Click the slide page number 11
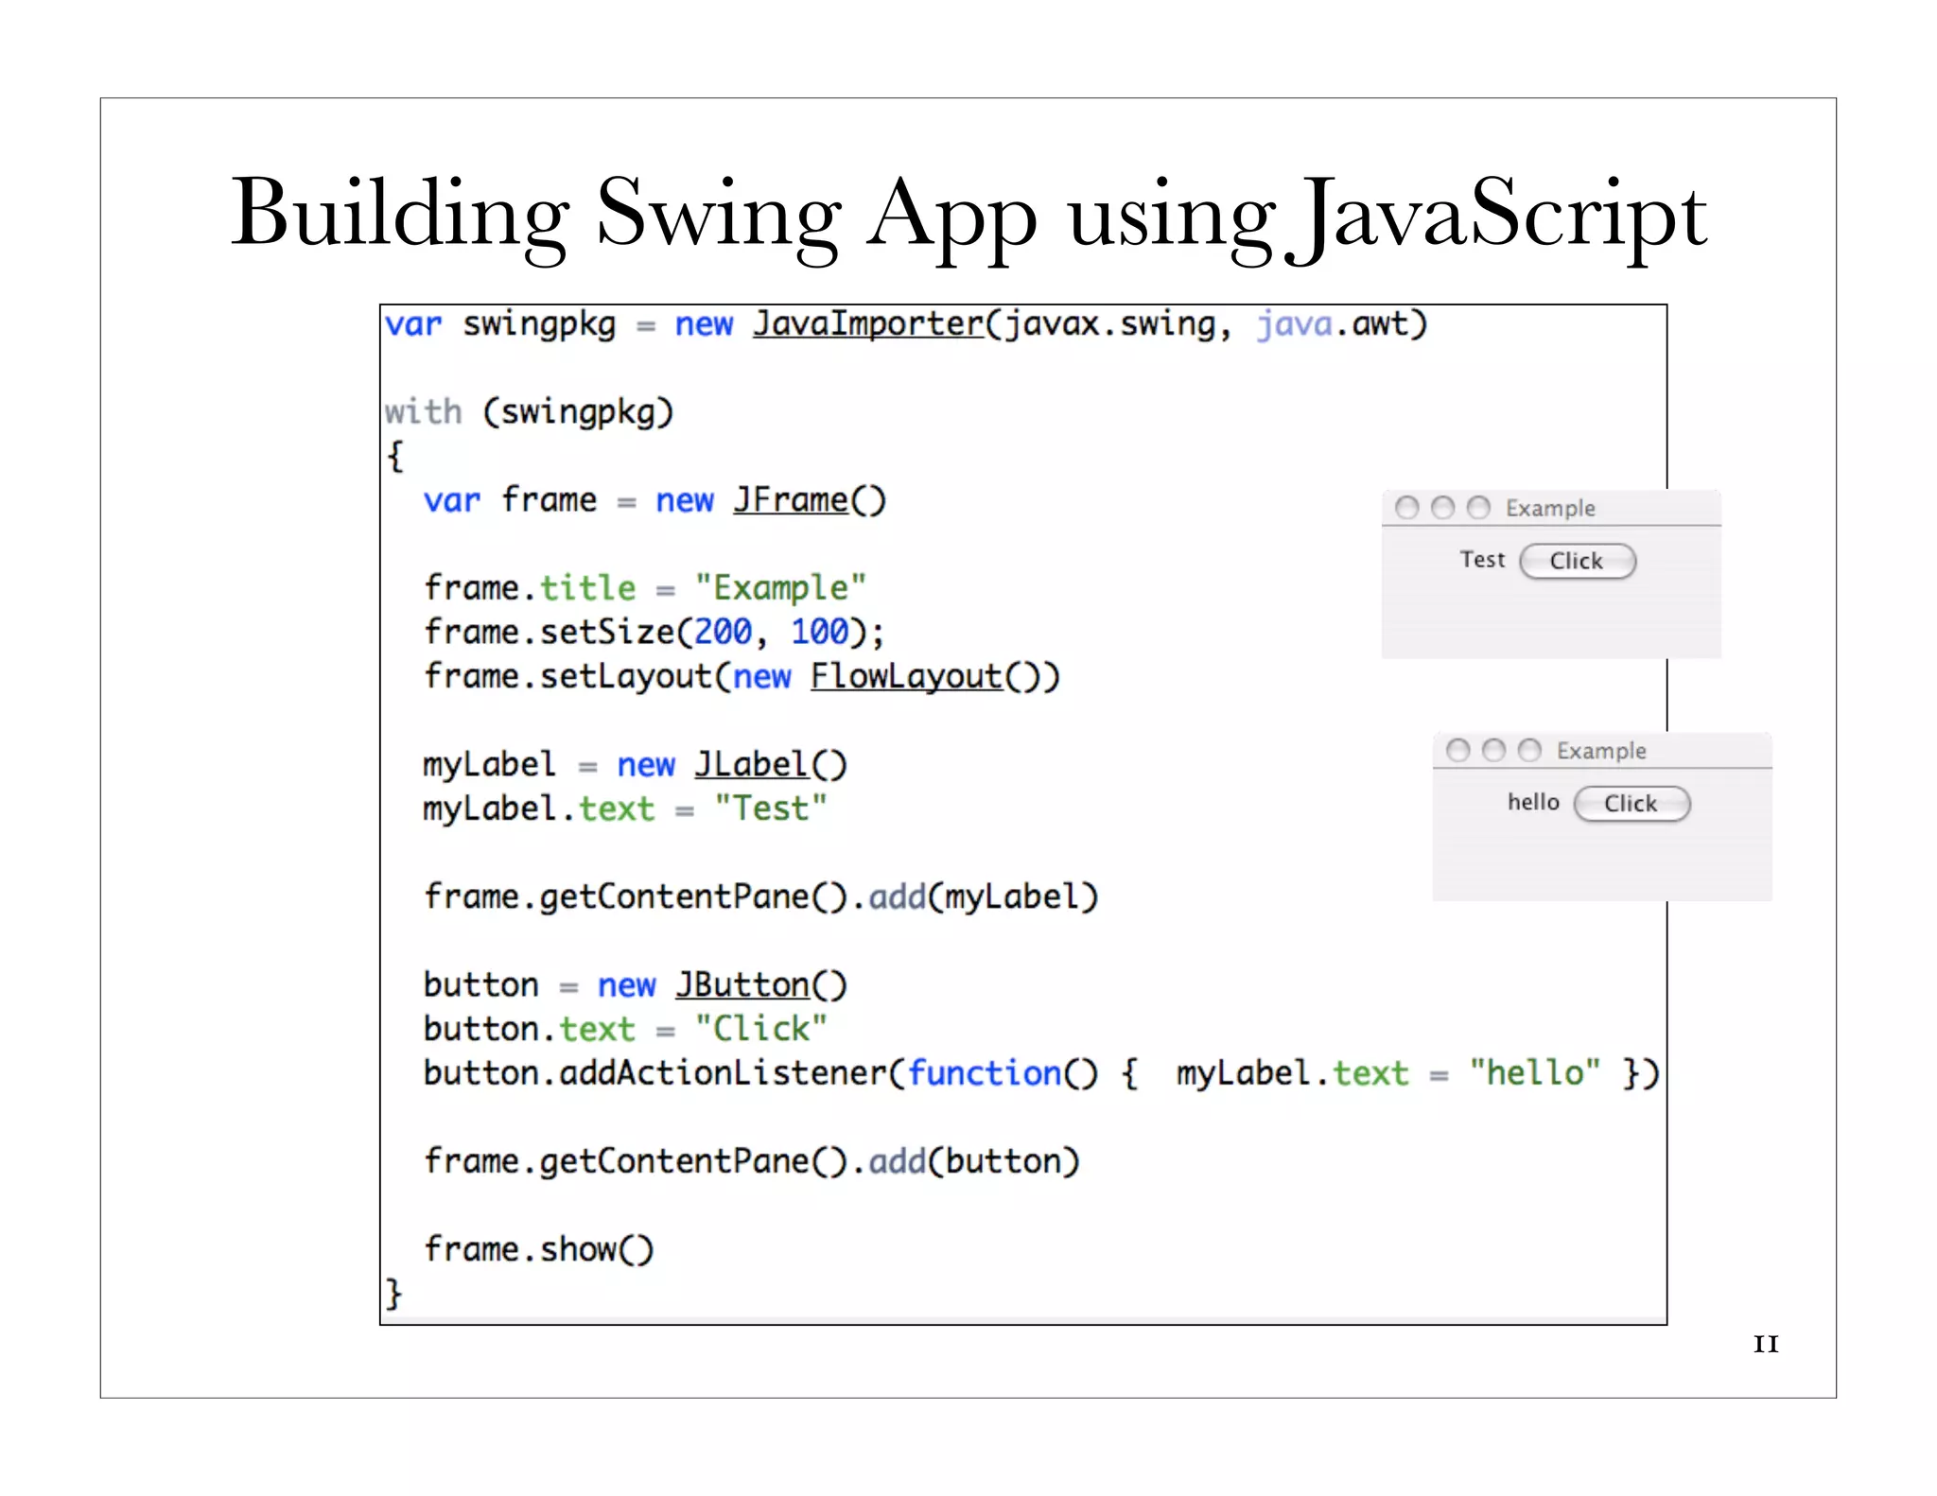This screenshot has width=1937, height=1496. [1766, 1344]
